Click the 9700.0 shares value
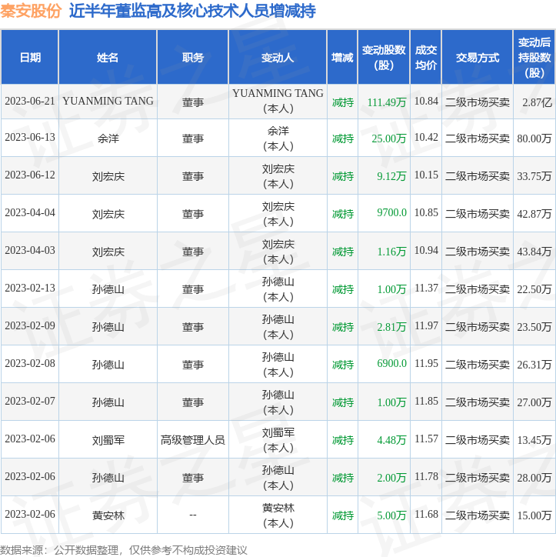Screen dimensions: 556x557 (x=391, y=213)
